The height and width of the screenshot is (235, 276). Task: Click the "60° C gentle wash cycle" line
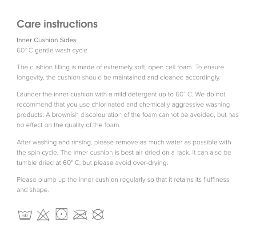pos(52,50)
